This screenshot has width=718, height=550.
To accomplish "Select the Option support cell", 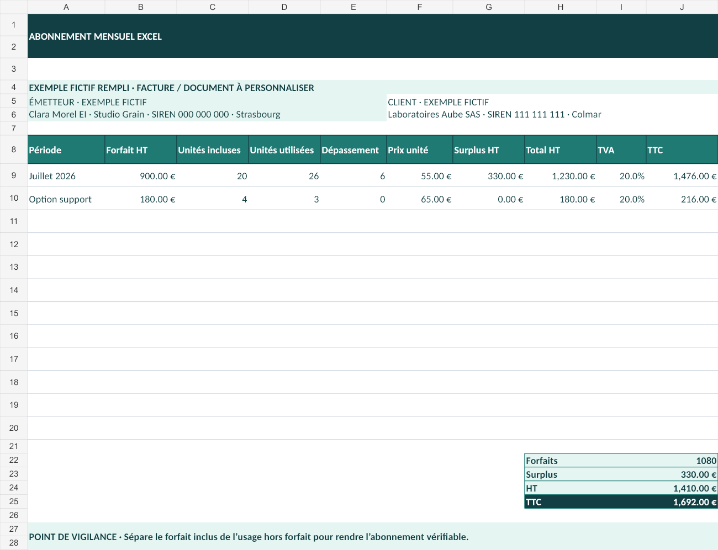I will (66, 199).
